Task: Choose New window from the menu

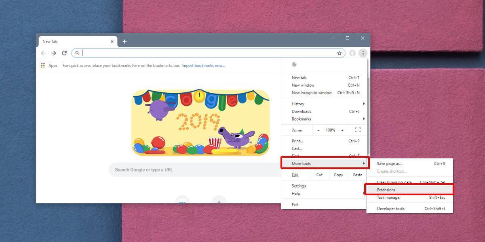Action: pos(325,85)
